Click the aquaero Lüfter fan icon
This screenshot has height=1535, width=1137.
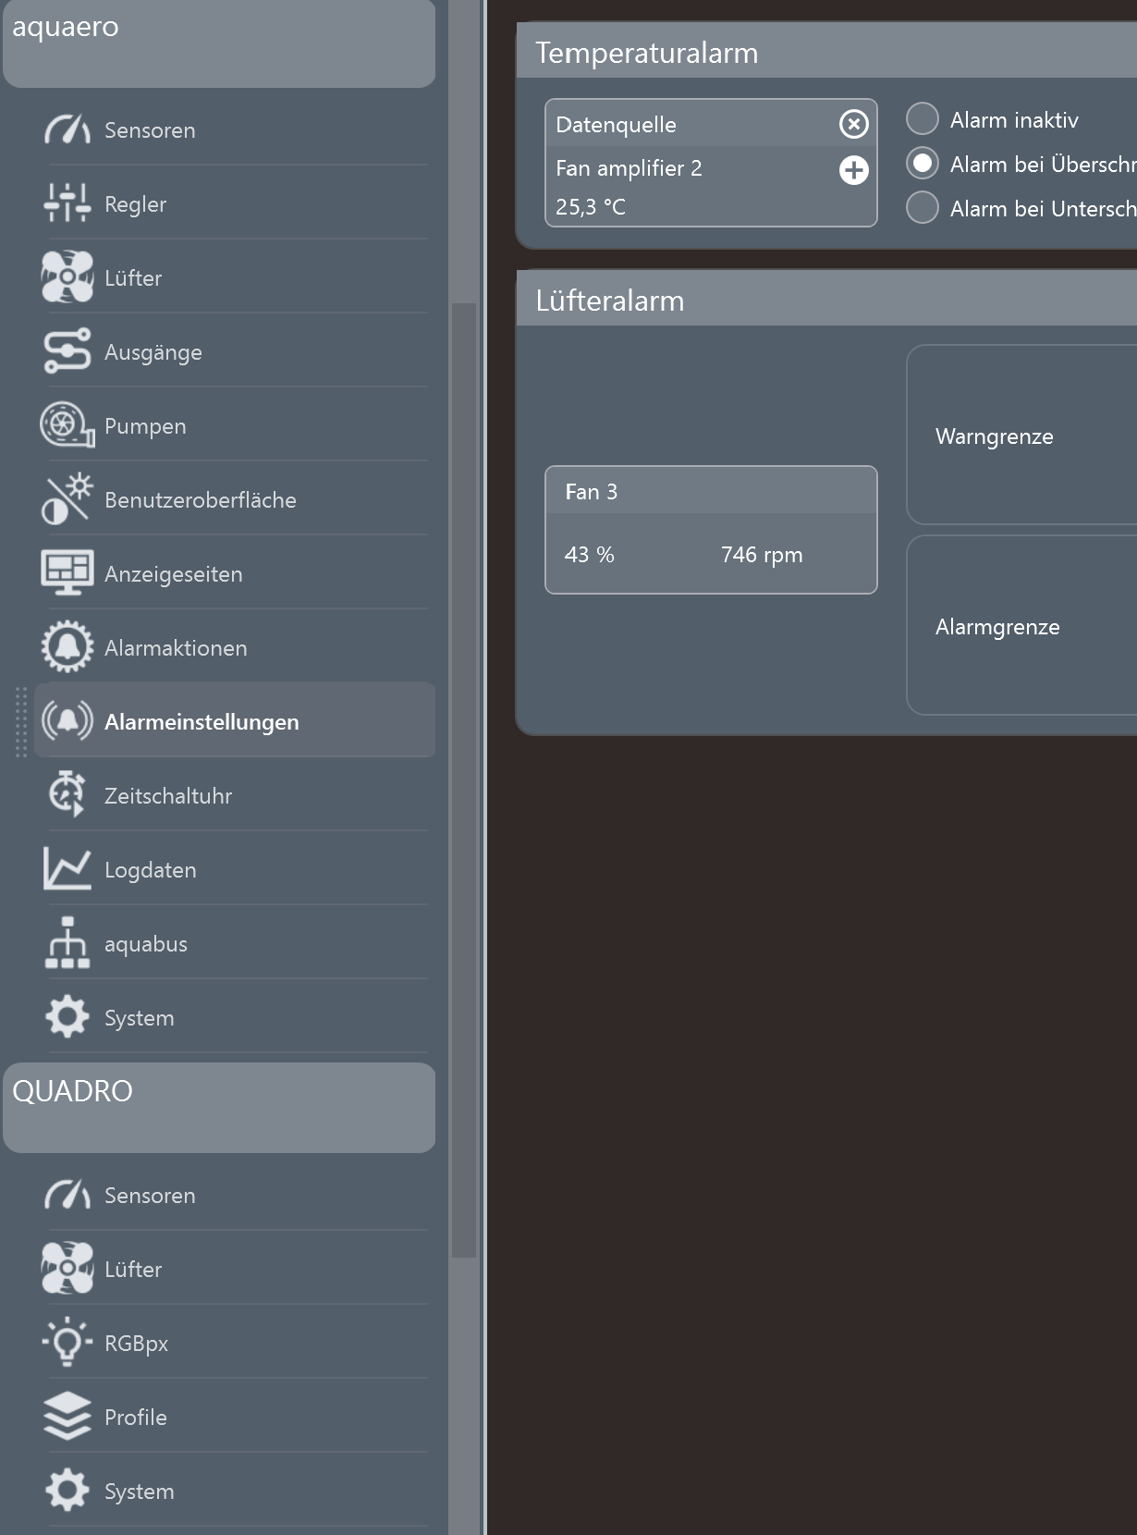click(x=67, y=277)
